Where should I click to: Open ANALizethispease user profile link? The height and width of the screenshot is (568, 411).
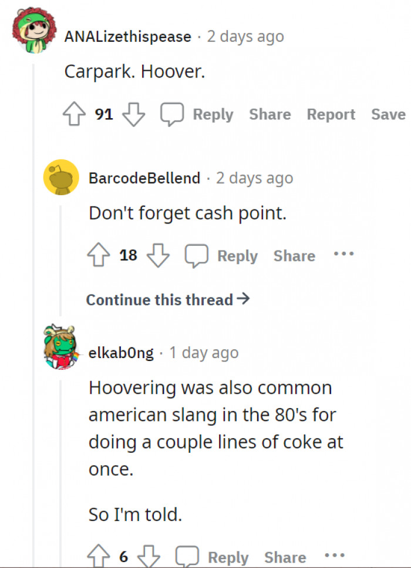pos(127,36)
